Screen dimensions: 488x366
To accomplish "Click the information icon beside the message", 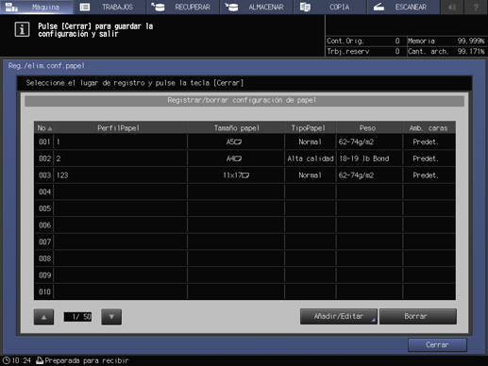I will click(22, 29).
